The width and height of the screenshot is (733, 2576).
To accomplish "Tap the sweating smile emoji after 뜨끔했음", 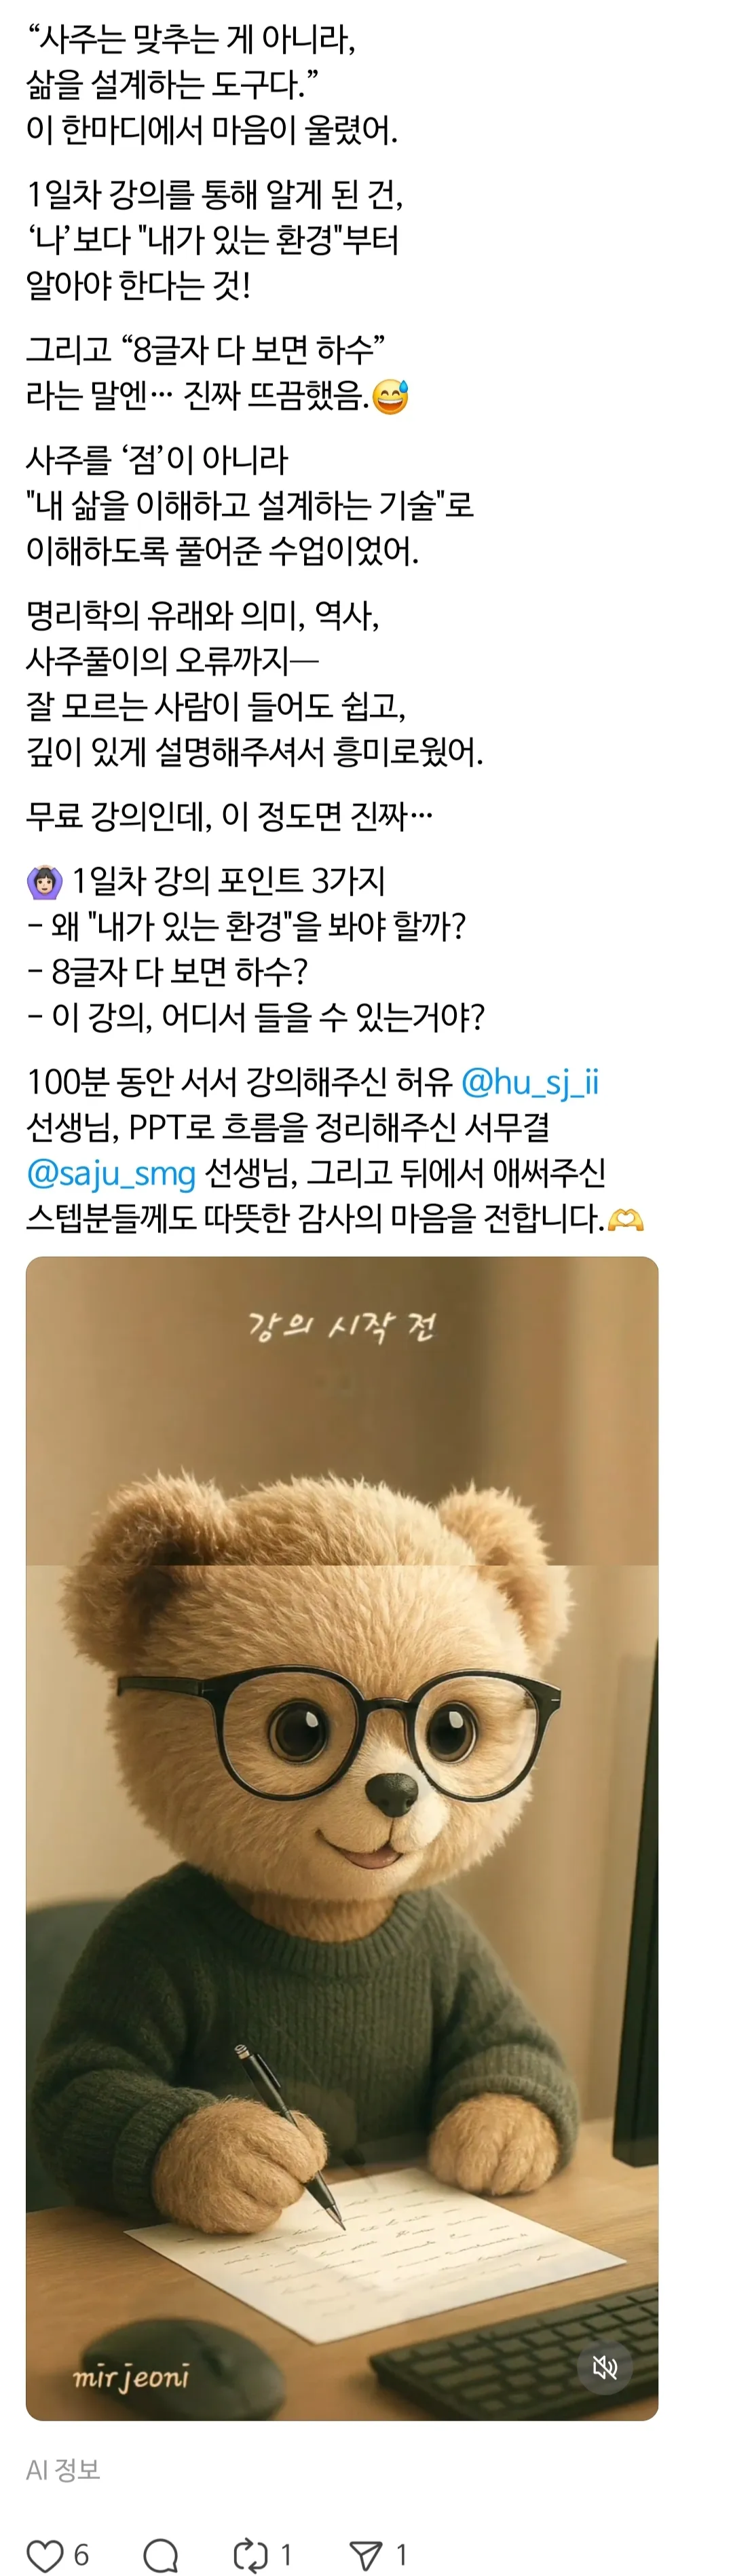I will [390, 396].
